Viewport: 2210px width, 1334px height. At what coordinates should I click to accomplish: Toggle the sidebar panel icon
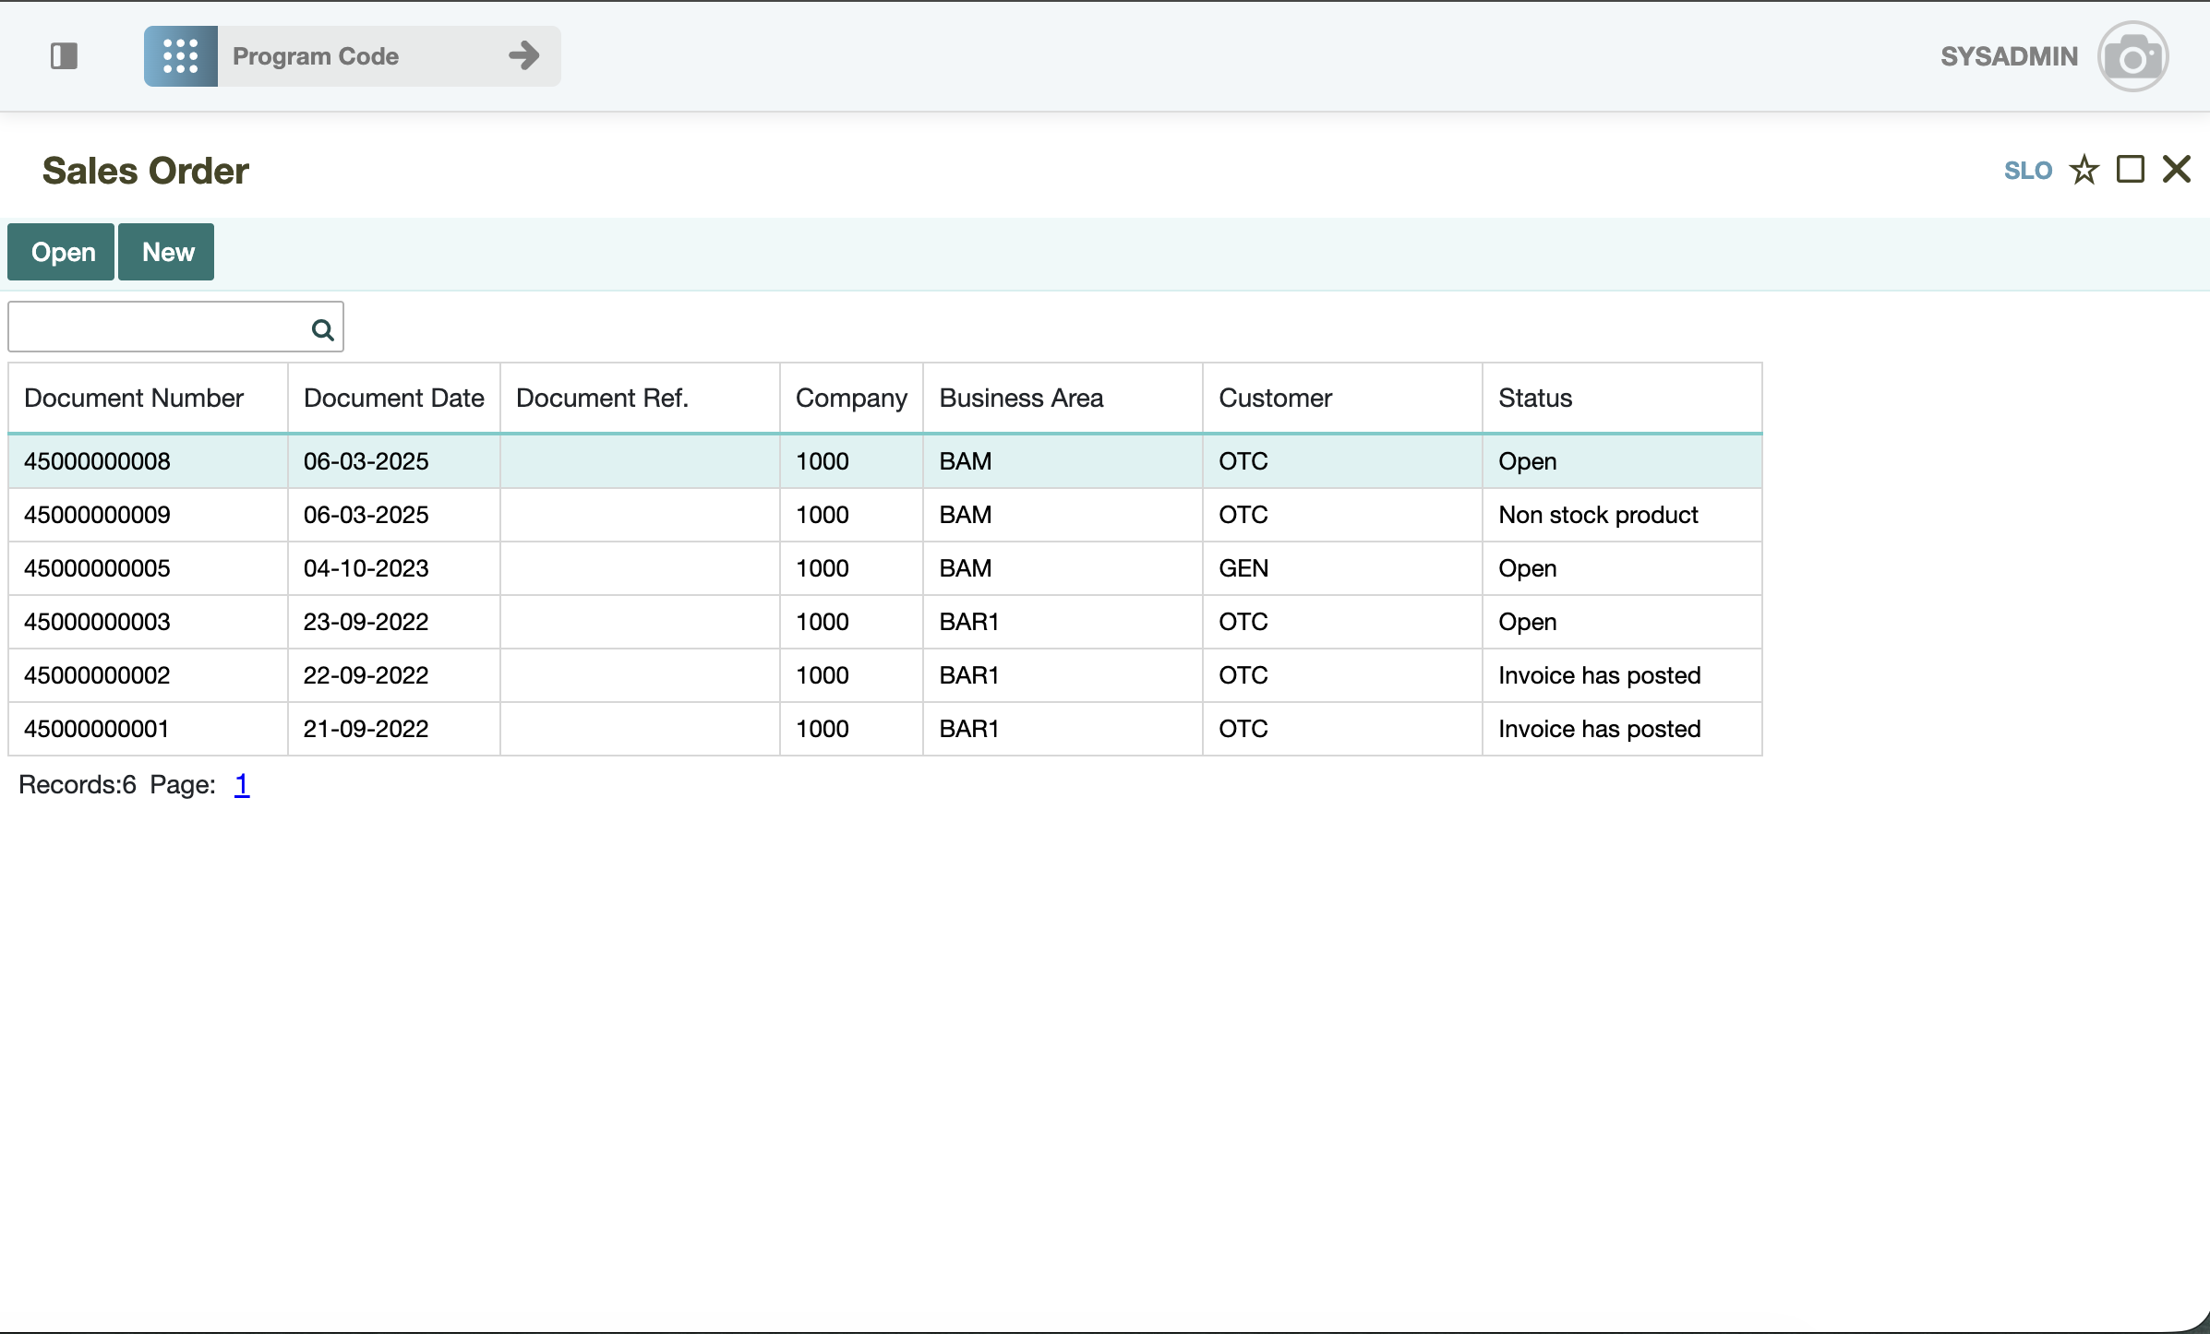point(64,56)
